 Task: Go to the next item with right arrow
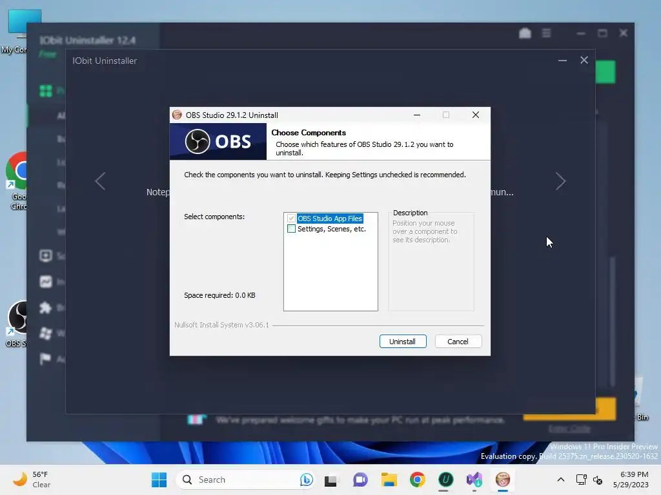coord(560,181)
